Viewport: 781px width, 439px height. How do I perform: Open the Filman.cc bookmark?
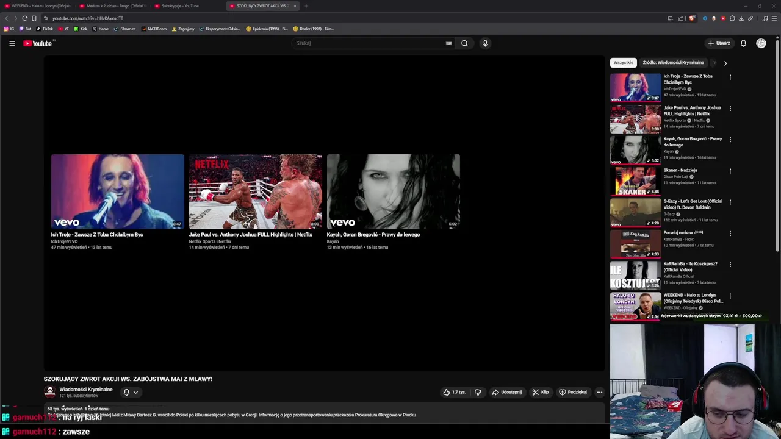pyautogui.click(x=124, y=29)
